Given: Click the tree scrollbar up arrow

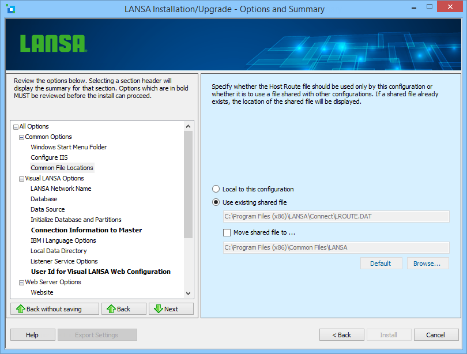Looking at the screenshot, I should pos(188,126).
